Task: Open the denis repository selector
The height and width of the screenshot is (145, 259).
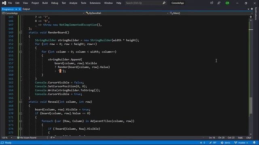Action: 225,143
